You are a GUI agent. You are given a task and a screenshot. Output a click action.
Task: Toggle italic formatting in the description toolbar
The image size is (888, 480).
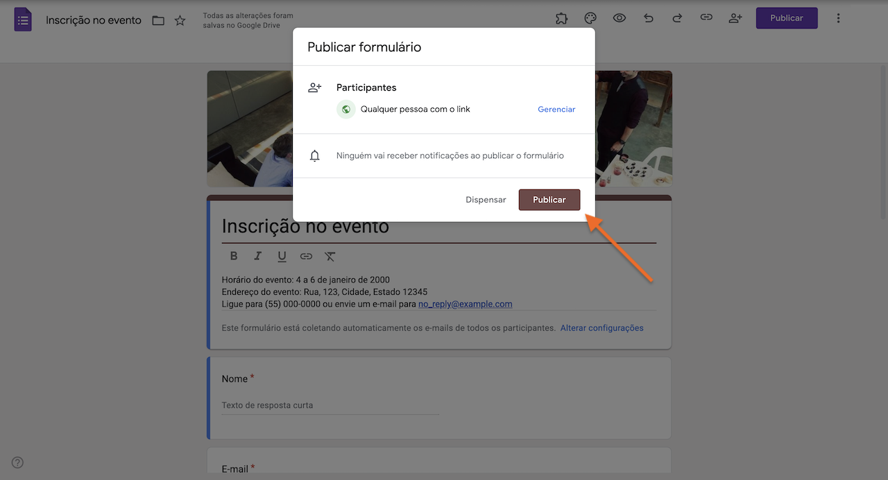coord(257,256)
